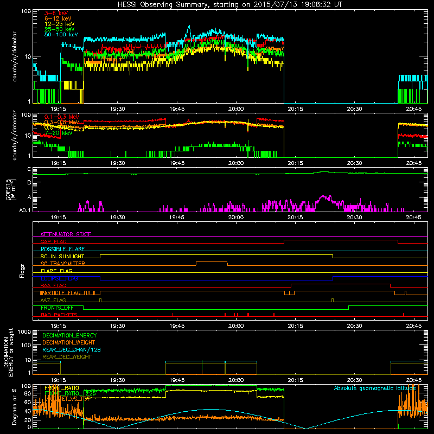Viewport: 434px width, 434px height.
Task: Select the SC_IN_SUNLIGHT flag label
Action: 62,256
